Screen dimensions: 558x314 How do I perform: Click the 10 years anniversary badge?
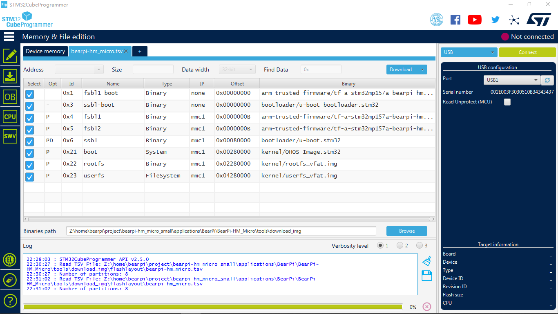[437, 20]
